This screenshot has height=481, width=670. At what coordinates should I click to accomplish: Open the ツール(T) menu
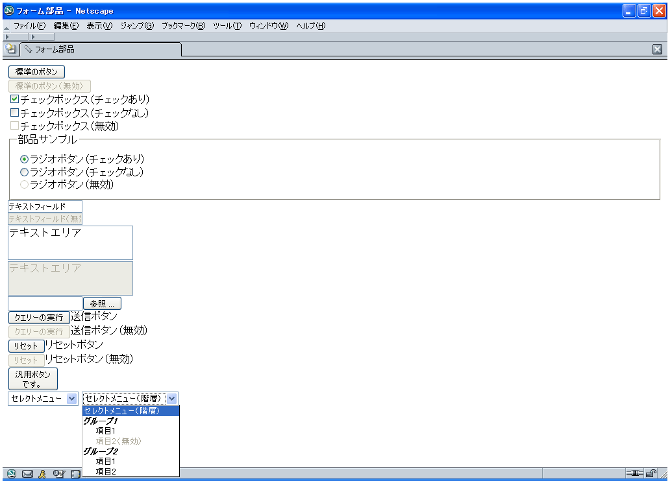[227, 26]
